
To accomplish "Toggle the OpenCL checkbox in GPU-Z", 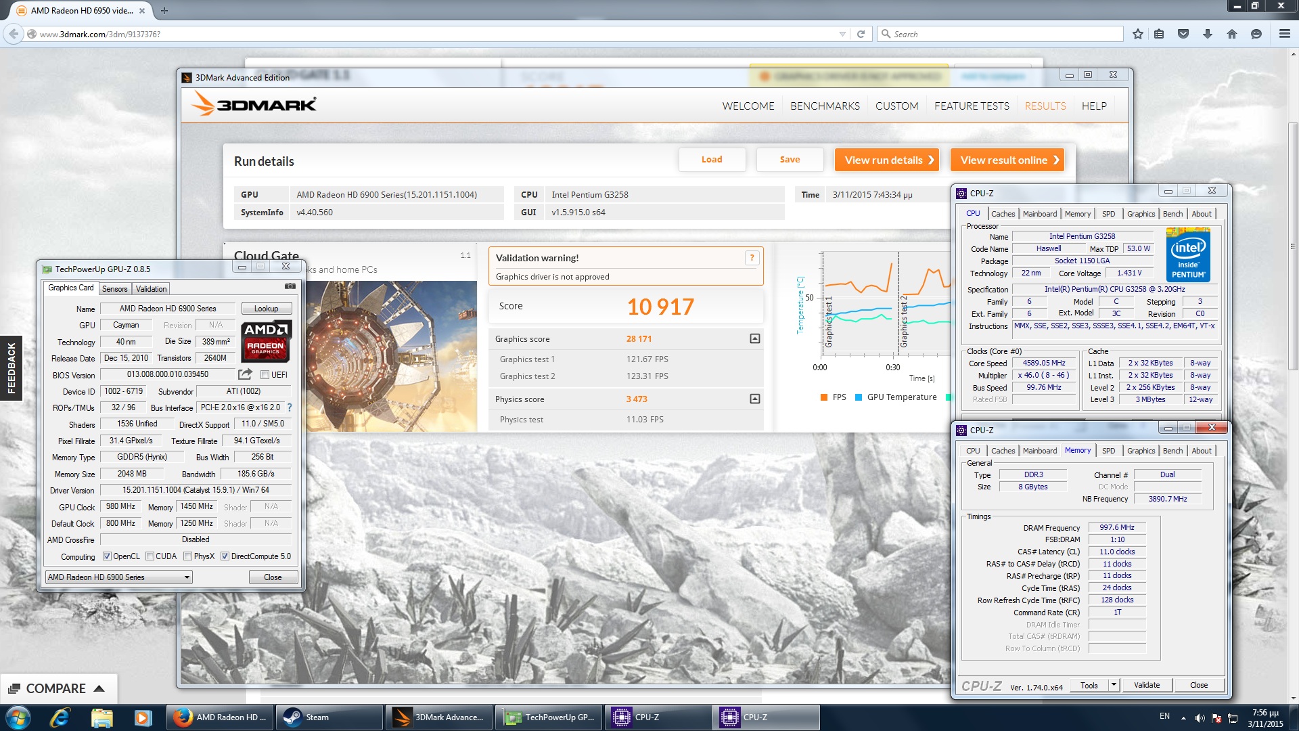I will click(x=107, y=556).
